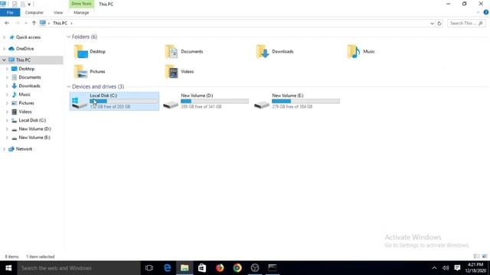
Task: Select the New Volume (E:) drive icon
Action: [x=262, y=105]
